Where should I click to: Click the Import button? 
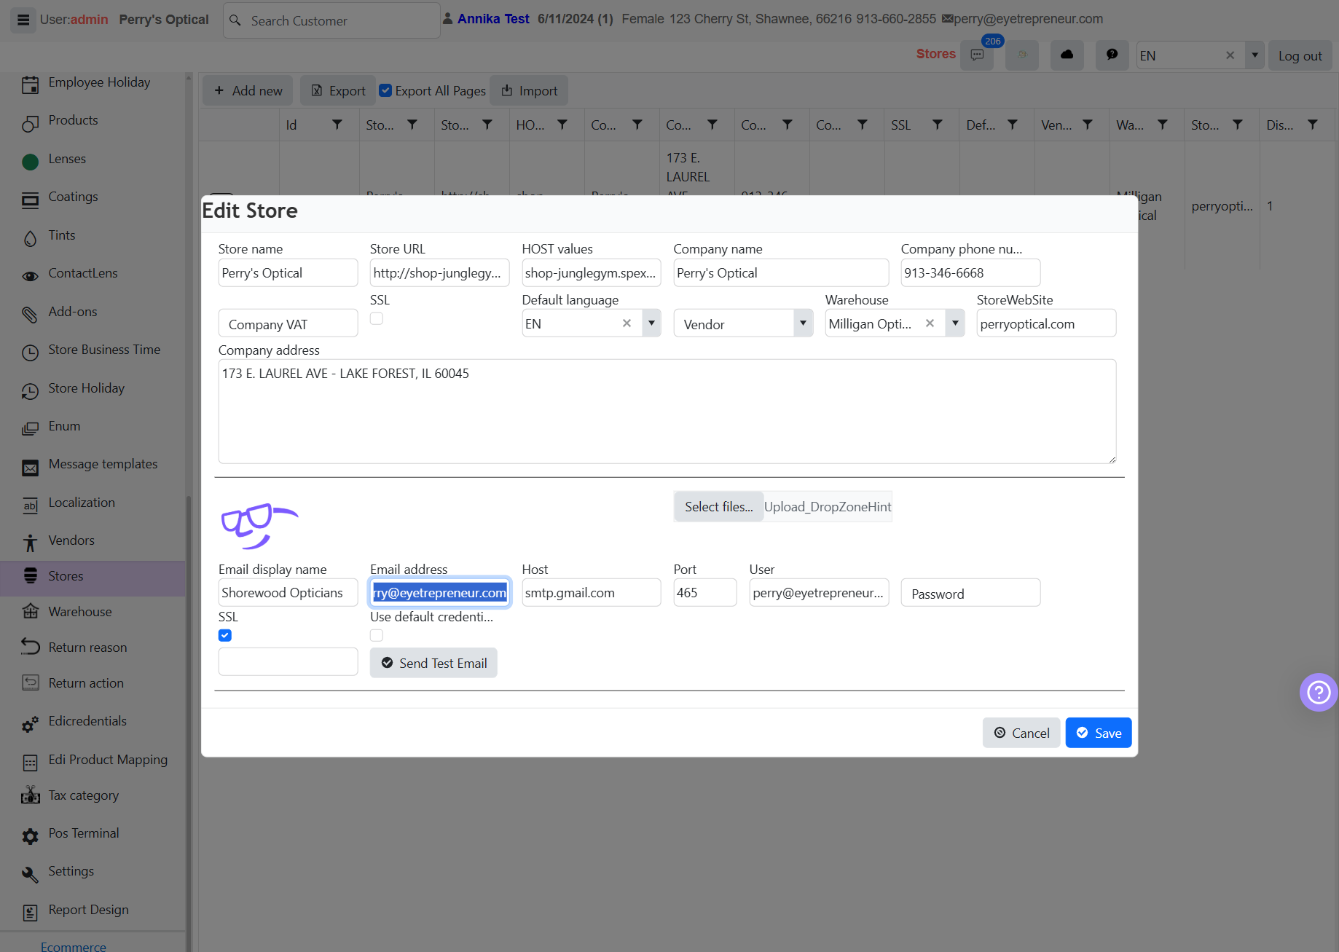529,90
